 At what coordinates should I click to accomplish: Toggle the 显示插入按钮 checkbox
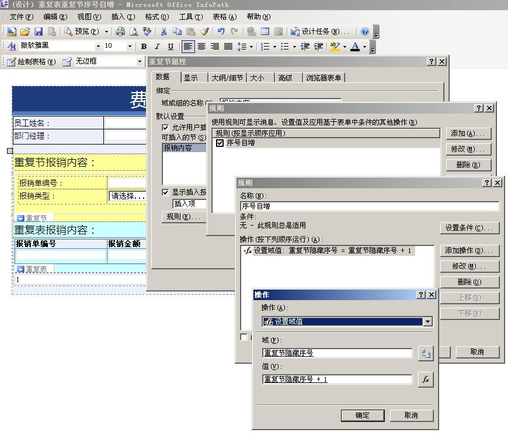tap(166, 192)
